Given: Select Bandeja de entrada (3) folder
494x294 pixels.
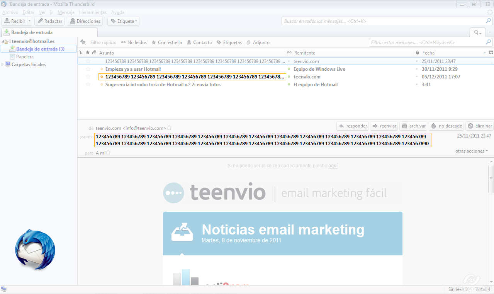Looking at the screenshot, I should [39, 49].
